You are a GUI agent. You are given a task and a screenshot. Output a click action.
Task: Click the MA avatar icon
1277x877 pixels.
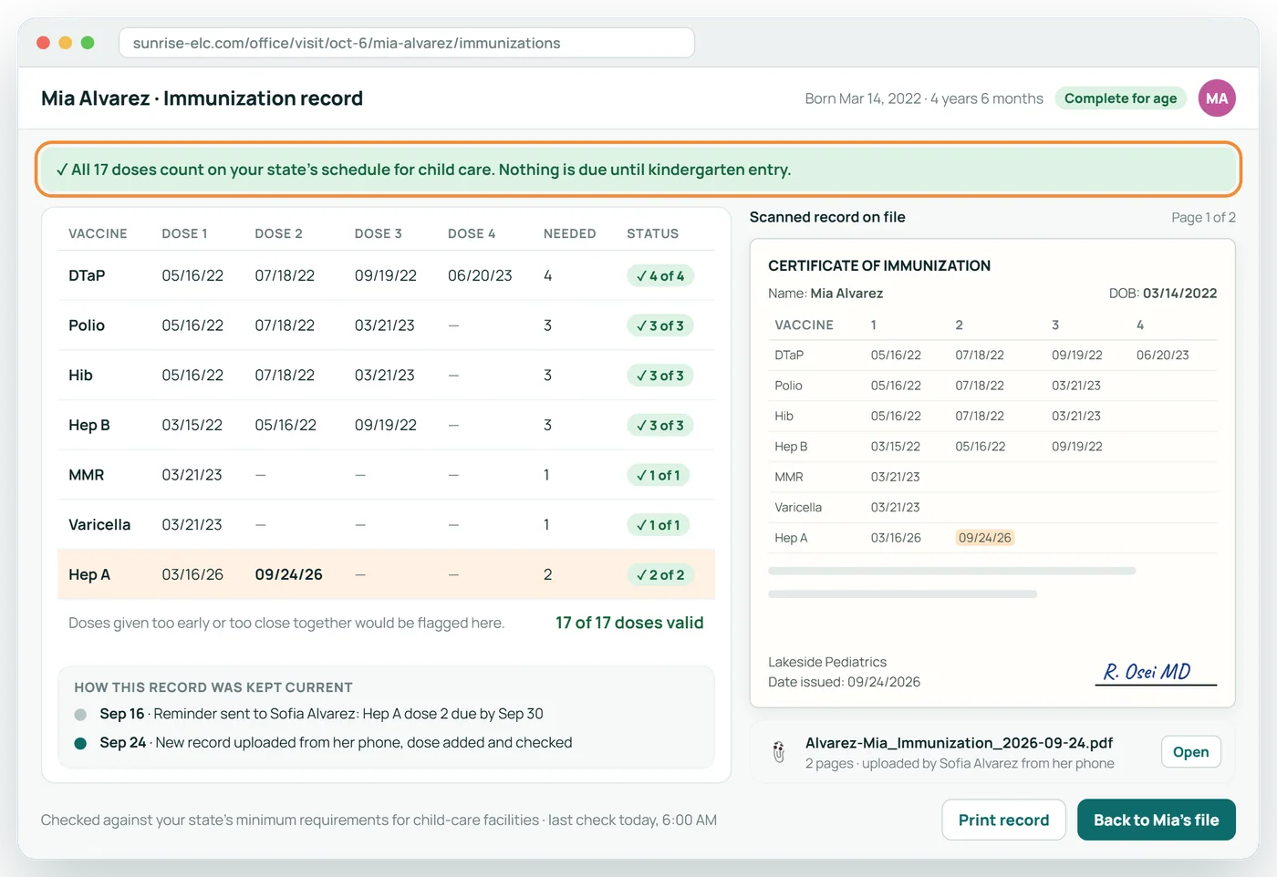click(x=1217, y=98)
